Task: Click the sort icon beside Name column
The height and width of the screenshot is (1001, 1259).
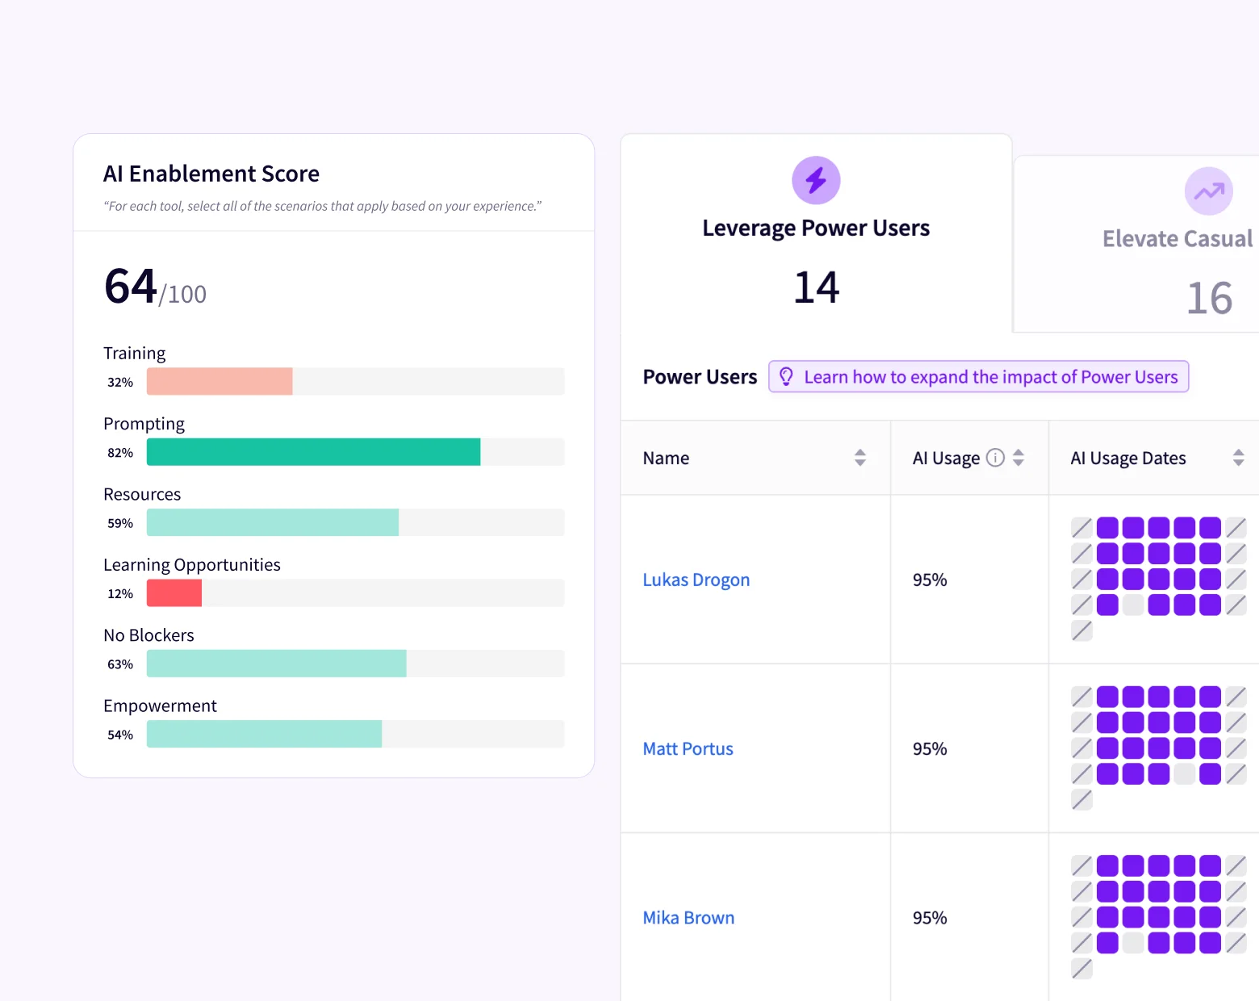Action: (860, 457)
